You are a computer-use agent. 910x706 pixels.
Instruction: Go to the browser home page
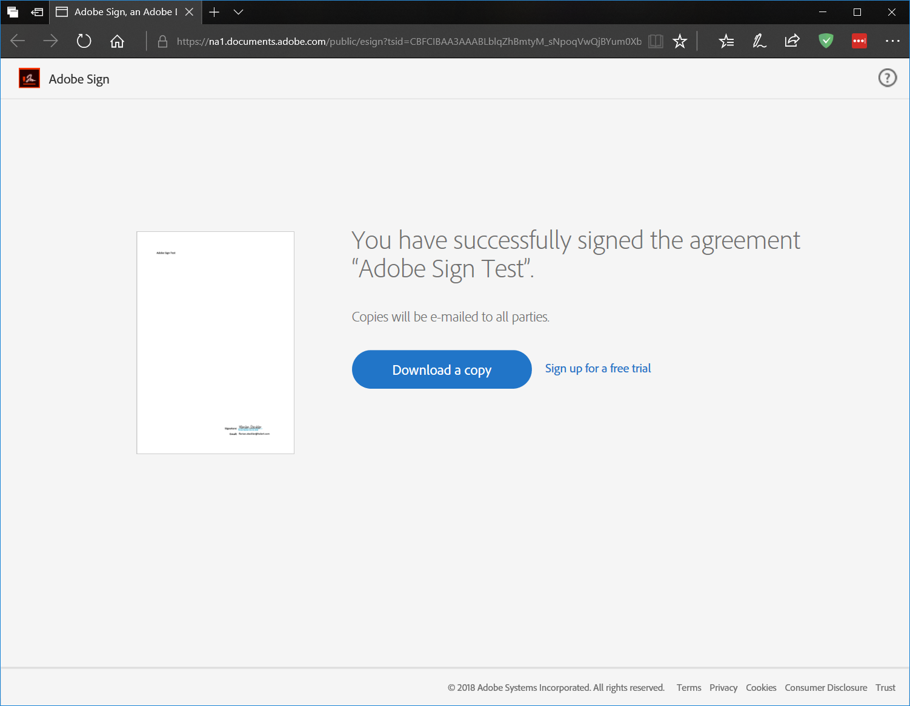click(117, 41)
